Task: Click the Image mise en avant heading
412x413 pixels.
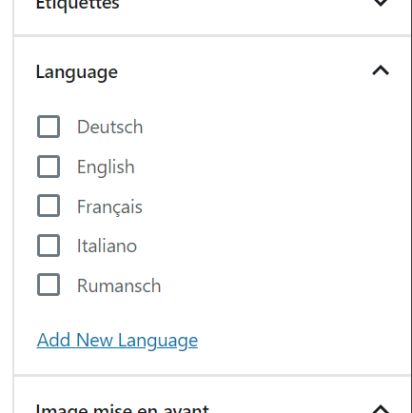Action: (x=123, y=408)
